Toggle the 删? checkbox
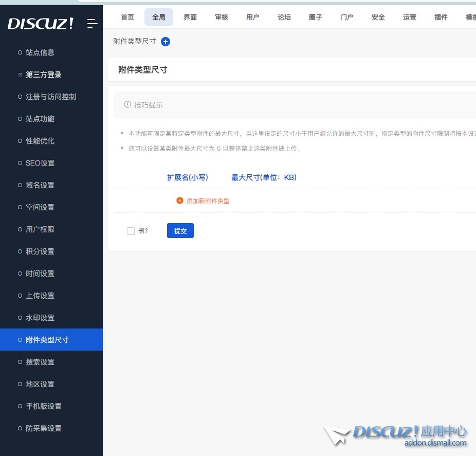This screenshot has height=456, width=476. (x=131, y=231)
